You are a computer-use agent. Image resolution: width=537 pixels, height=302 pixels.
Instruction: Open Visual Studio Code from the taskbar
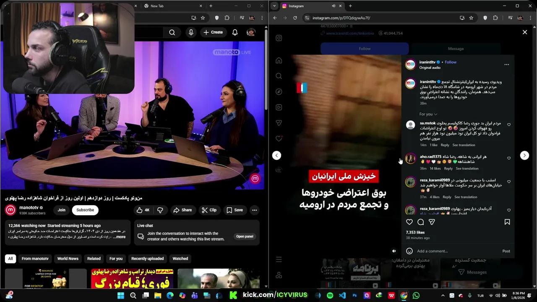342,295
